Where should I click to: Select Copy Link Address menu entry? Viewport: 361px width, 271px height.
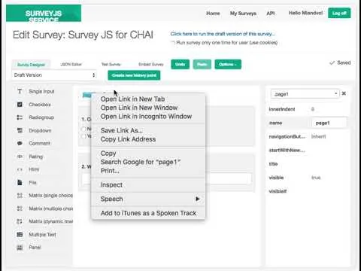click(128, 139)
